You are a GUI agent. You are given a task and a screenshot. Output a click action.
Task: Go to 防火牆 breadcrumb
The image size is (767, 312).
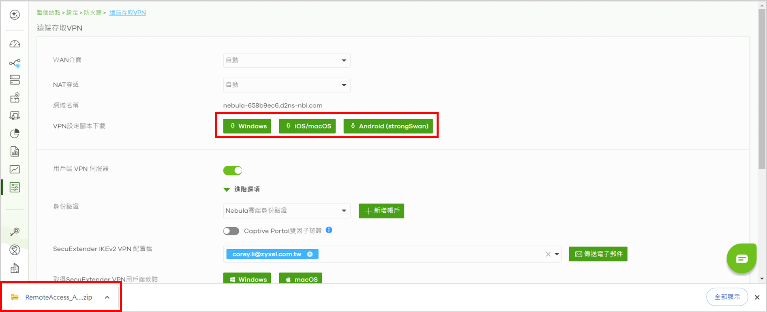(93, 13)
